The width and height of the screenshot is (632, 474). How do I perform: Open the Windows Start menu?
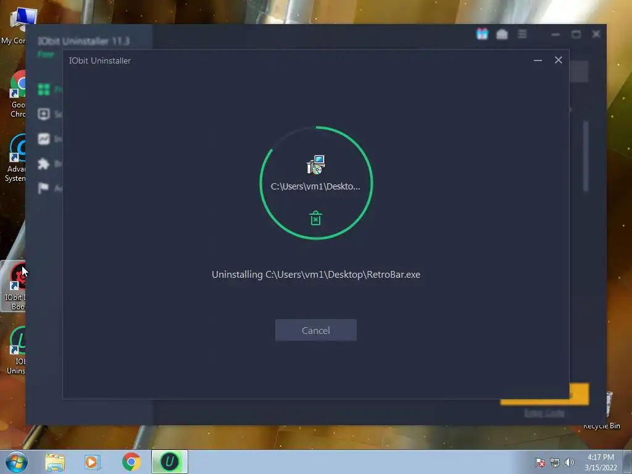click(x=17, y=462)
